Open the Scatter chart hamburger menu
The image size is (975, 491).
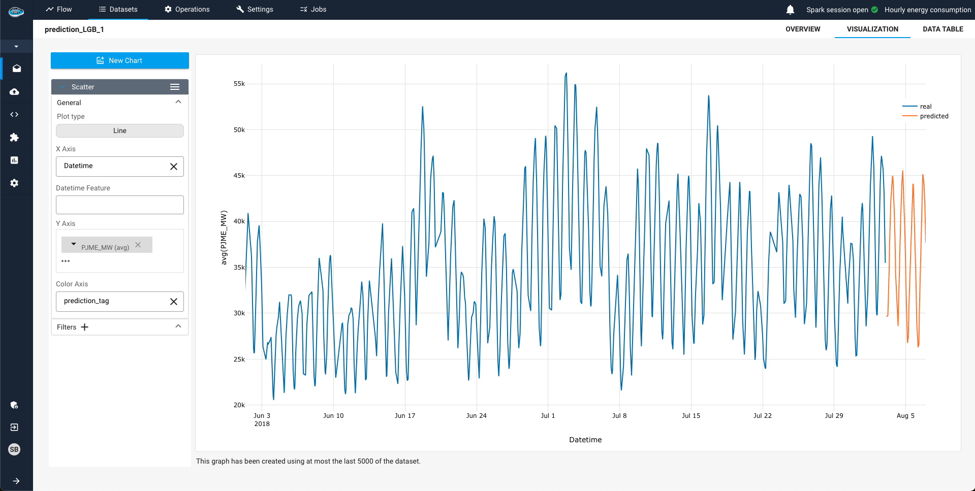175,86
